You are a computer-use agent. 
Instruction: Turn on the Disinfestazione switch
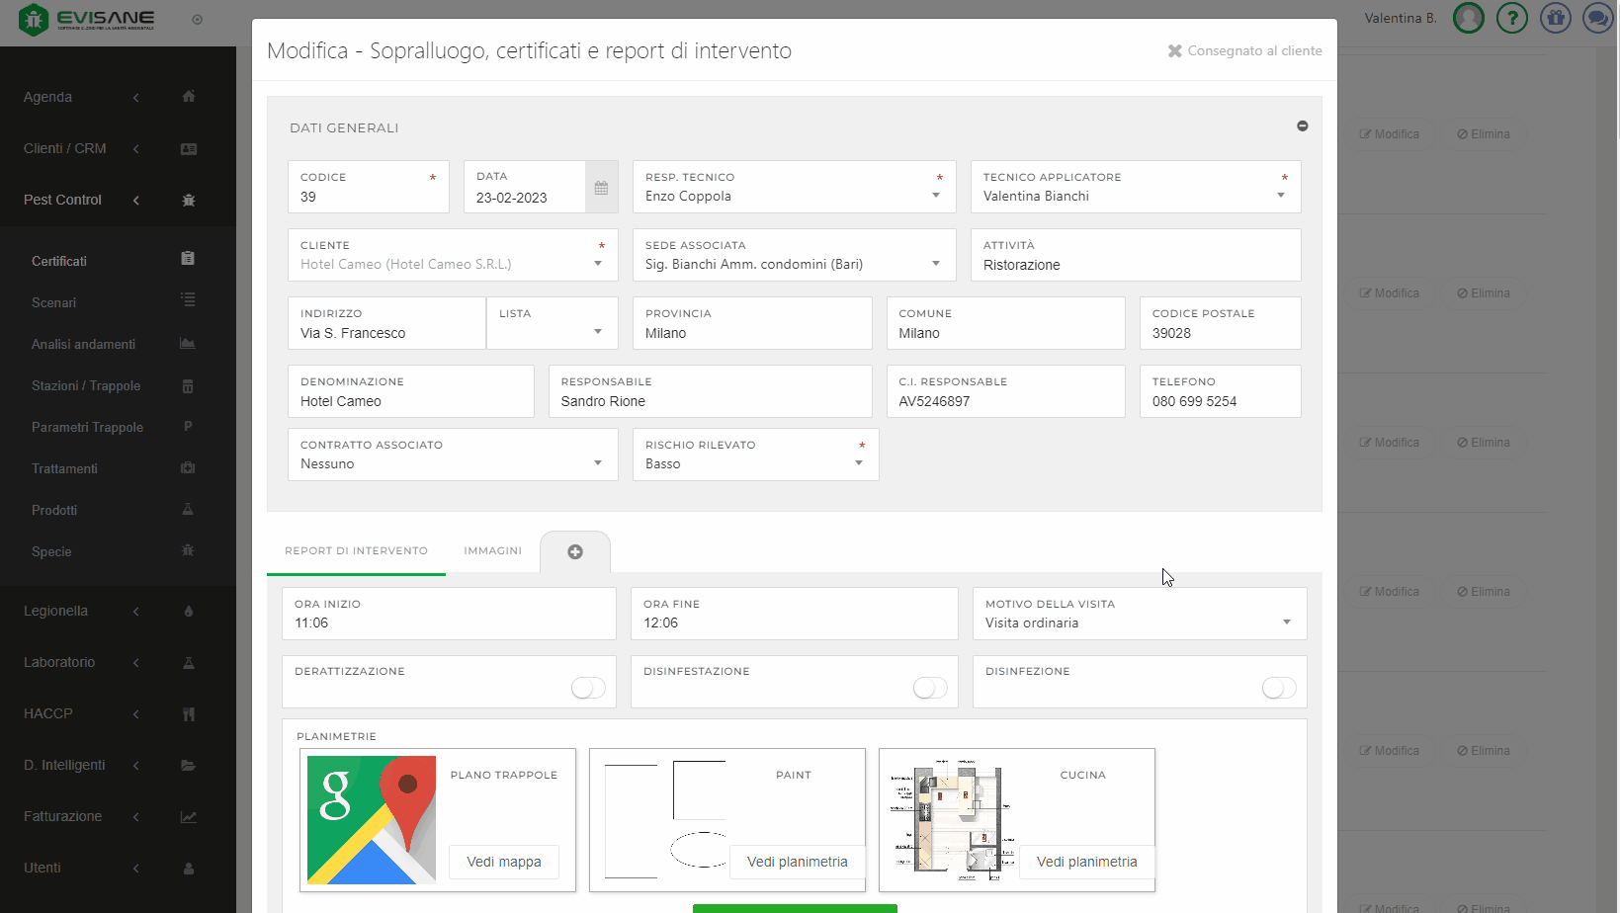(930, 688)
